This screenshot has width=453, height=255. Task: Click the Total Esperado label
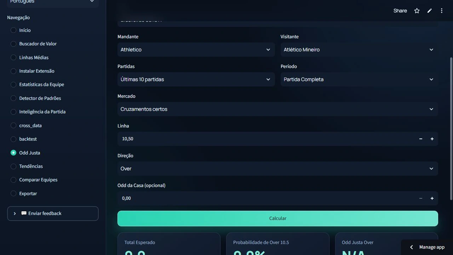click(140, 243)
